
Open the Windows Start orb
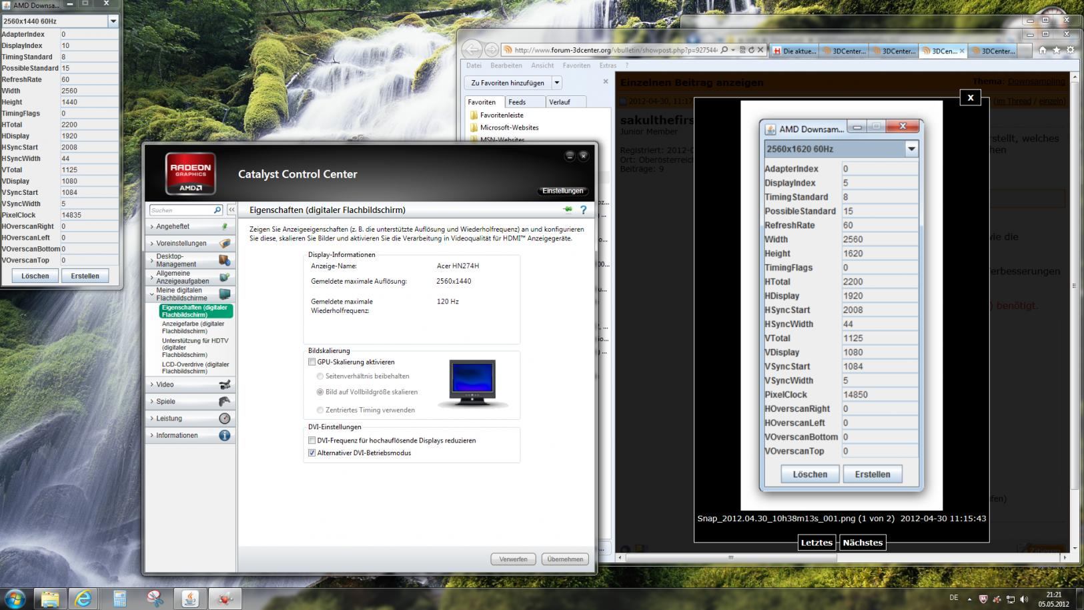(15, 598)
